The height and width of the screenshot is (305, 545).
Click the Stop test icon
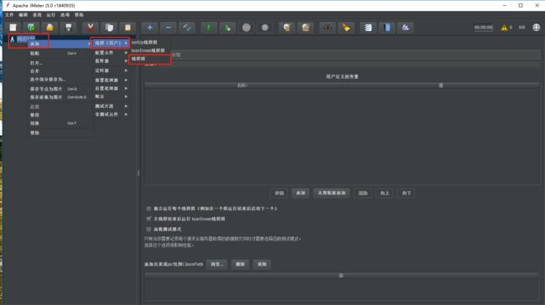[x=247, y=28]
